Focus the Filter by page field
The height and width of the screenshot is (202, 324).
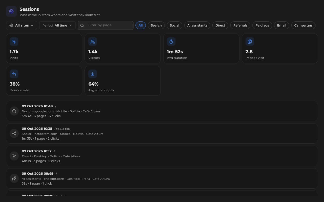coord(106,25)
